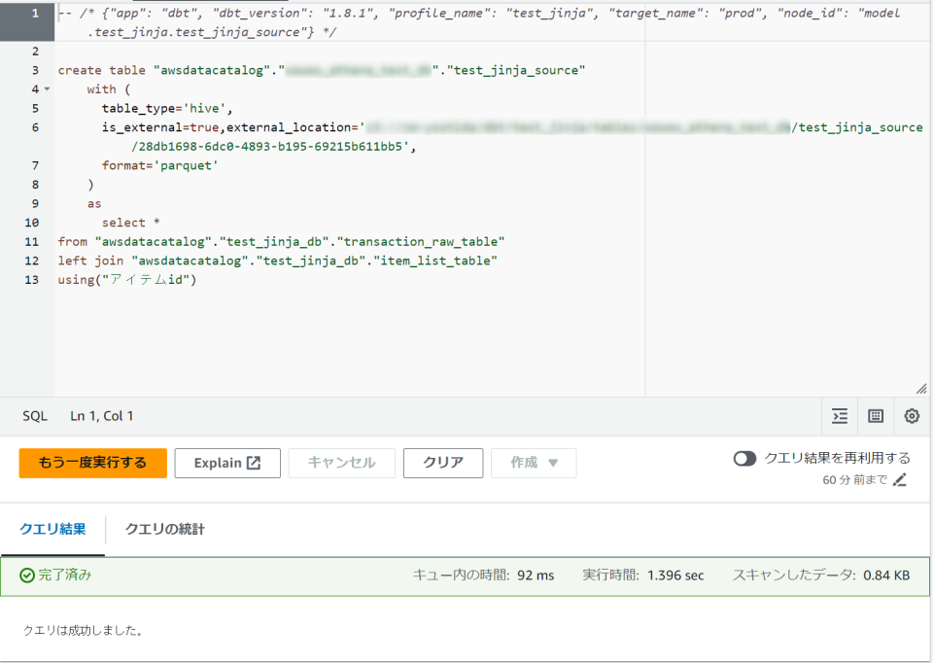The width and height of the screenshot is (933, 663).
Task: Collapse code fold arrow on line 4
Action: [47, 89]
